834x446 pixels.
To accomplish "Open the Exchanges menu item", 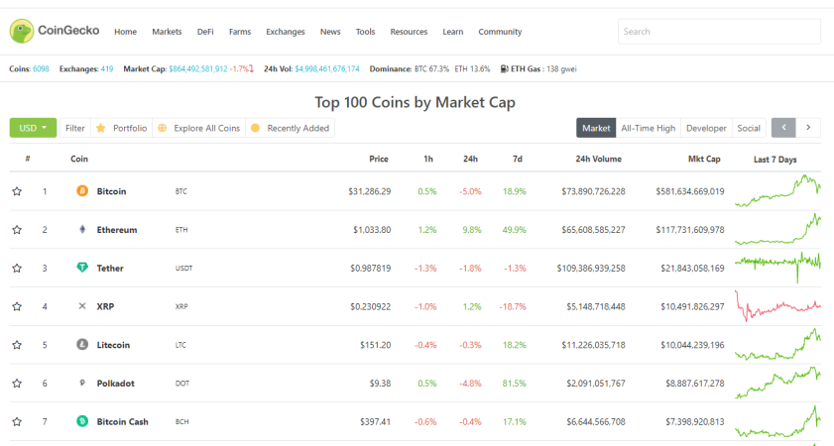I will click(285, 32).
